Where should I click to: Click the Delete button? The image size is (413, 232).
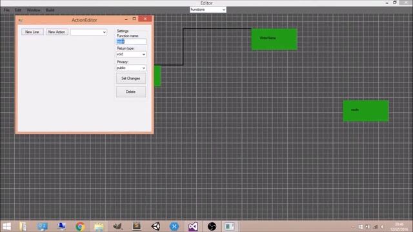tap(131, 92)
